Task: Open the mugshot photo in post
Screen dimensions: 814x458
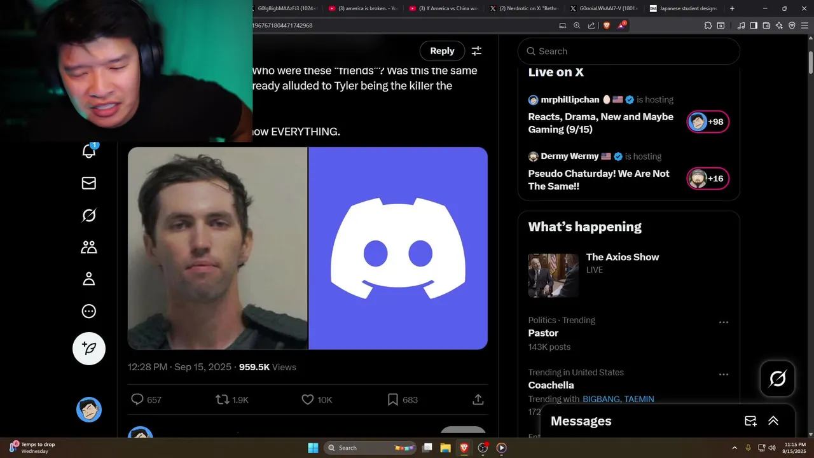Action: tap(217, 248)
